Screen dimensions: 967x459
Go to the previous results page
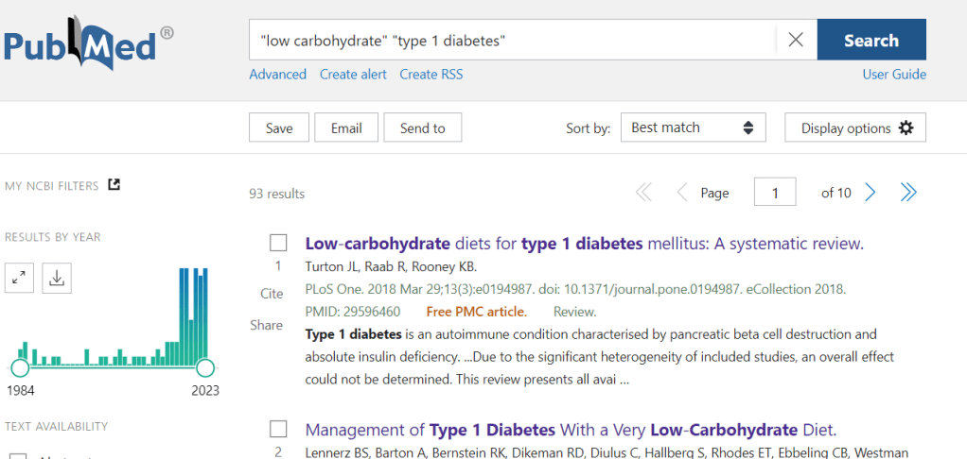tap(681, 193)
